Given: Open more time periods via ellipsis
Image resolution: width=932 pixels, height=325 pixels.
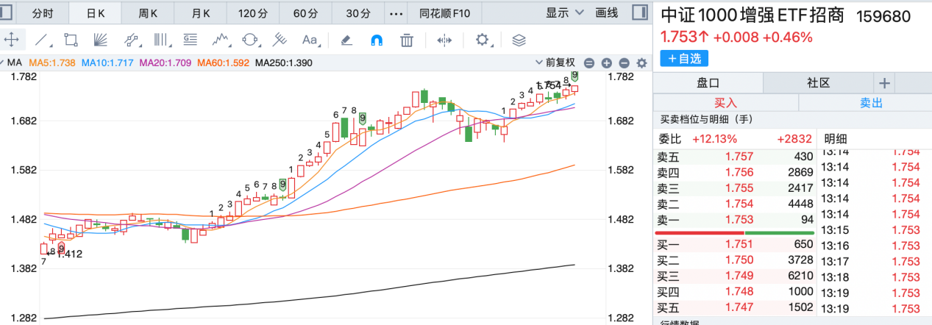Looking at the screenshot, I should pos(396,13).
